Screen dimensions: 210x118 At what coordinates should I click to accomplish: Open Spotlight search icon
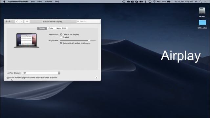(200, 2)
